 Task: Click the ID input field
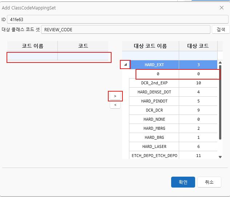point(118,19)
